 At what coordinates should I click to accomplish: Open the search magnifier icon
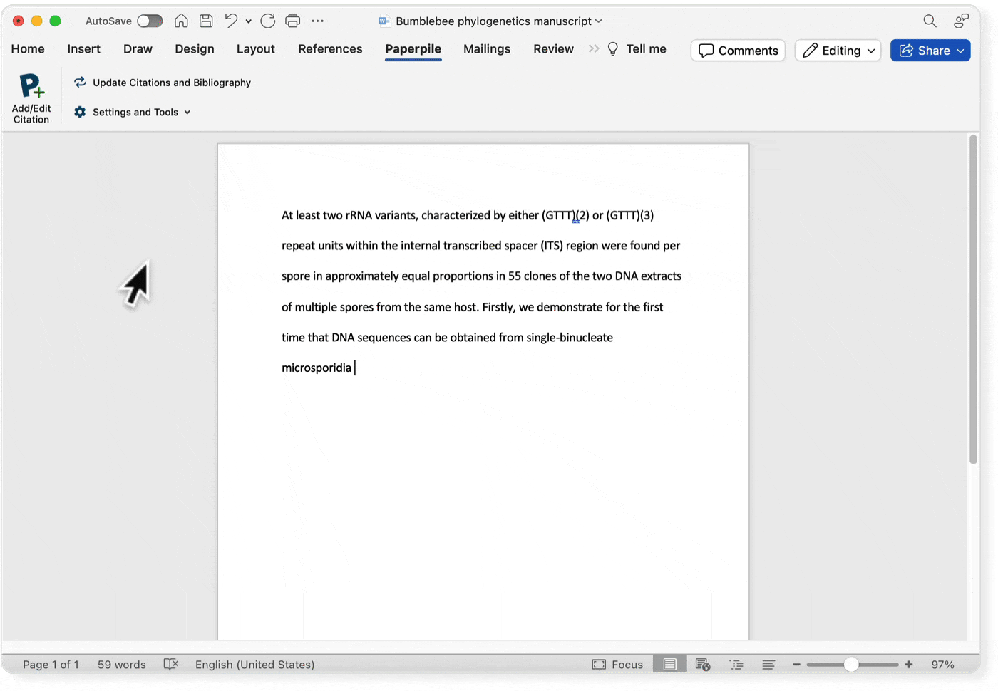pyautogui.click(x=930, y=21)
